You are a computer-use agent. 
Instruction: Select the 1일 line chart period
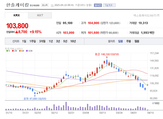(x=24, y=41)
